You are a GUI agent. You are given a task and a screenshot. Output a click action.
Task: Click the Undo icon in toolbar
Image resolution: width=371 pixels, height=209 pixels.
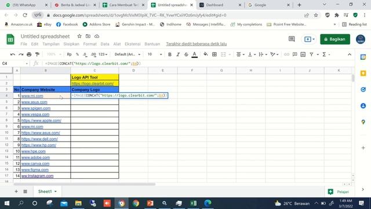click(13, 55)
